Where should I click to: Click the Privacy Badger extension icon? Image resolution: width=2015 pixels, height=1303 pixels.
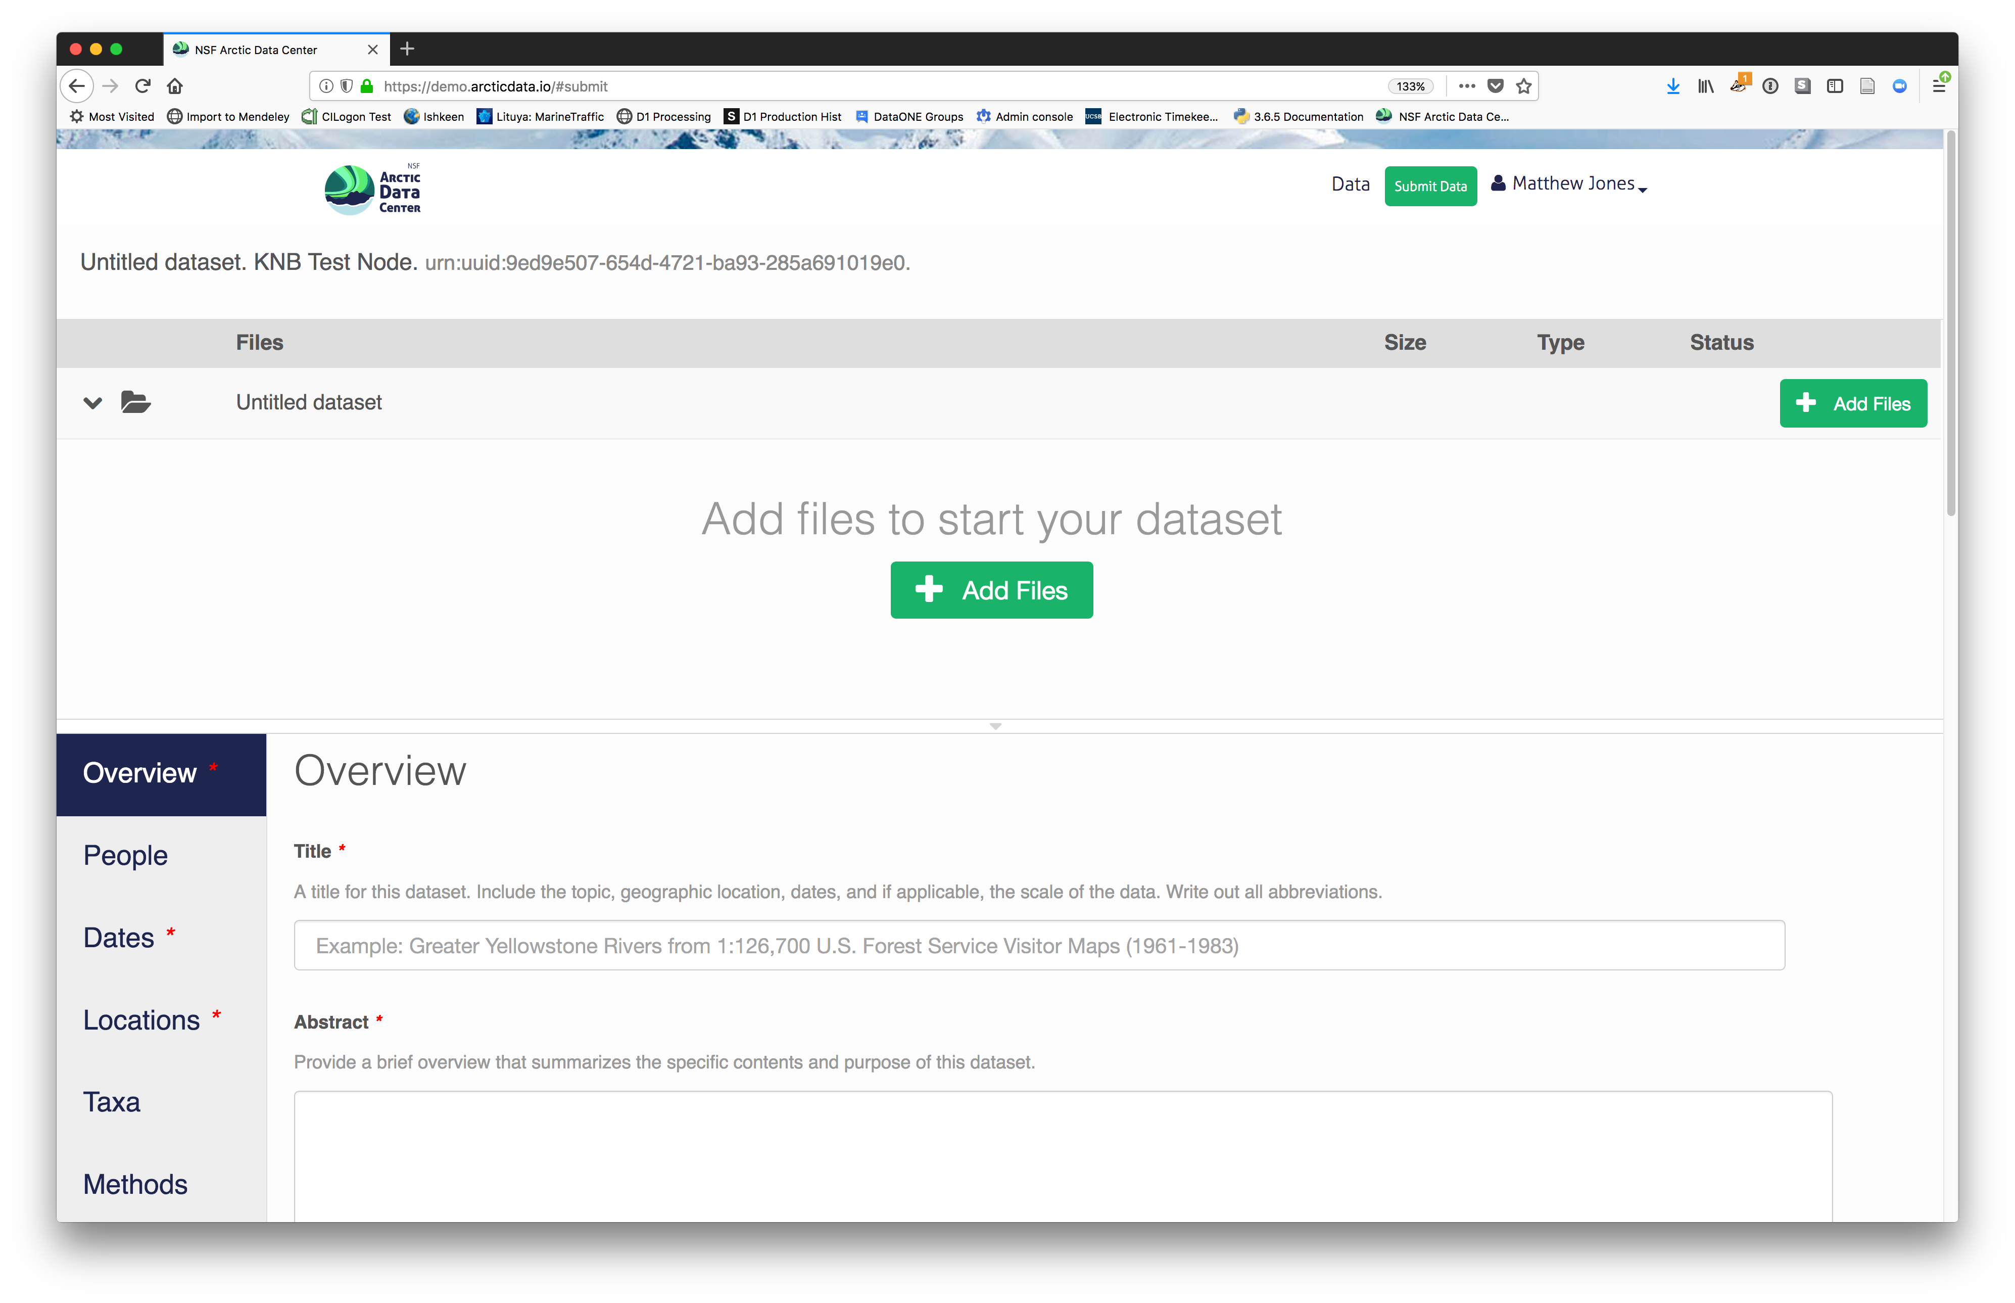point(1739,84)
